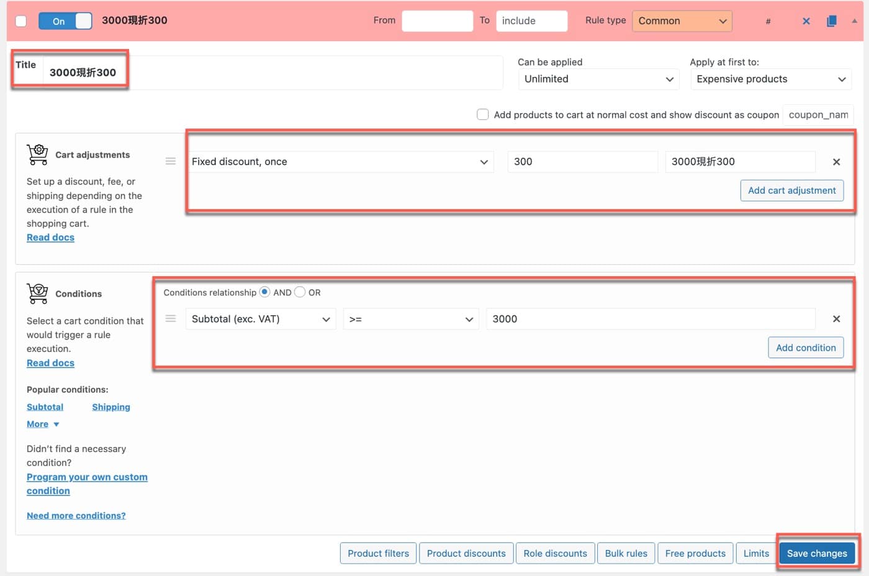Click the hash priority icon in header

(x=768, y=21)
